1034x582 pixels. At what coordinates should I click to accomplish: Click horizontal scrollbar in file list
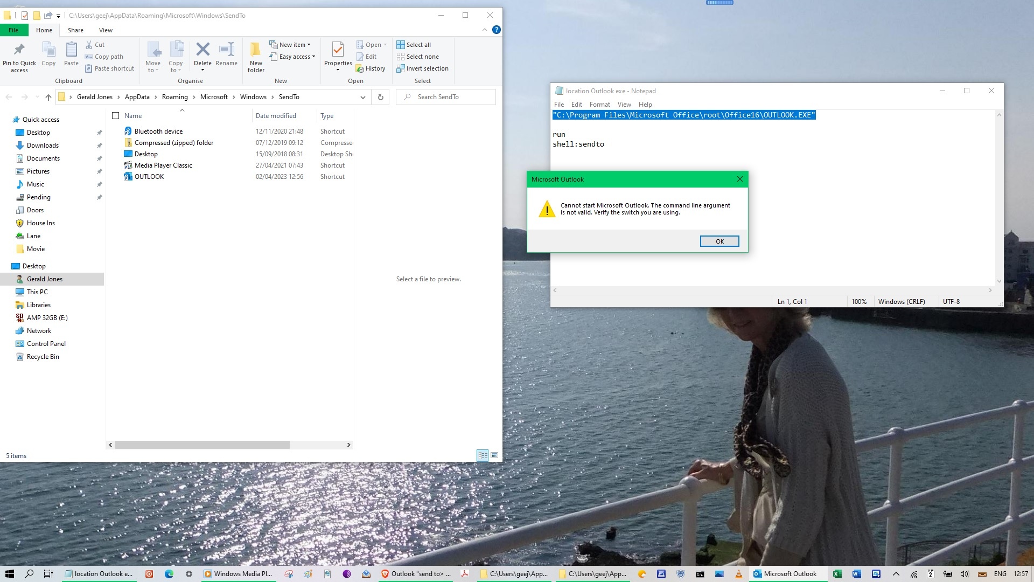(202, 445)
